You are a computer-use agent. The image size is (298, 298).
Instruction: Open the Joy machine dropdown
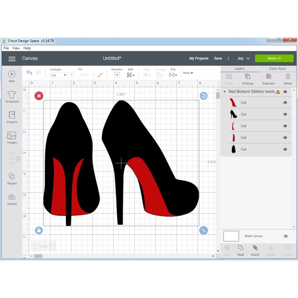pyautogui.click(x=242, y=58)
